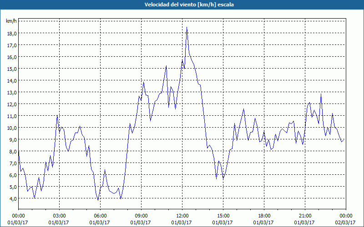
Task: Click the wind speed peak above 18 km/h
Action: [x=187, y=27]
